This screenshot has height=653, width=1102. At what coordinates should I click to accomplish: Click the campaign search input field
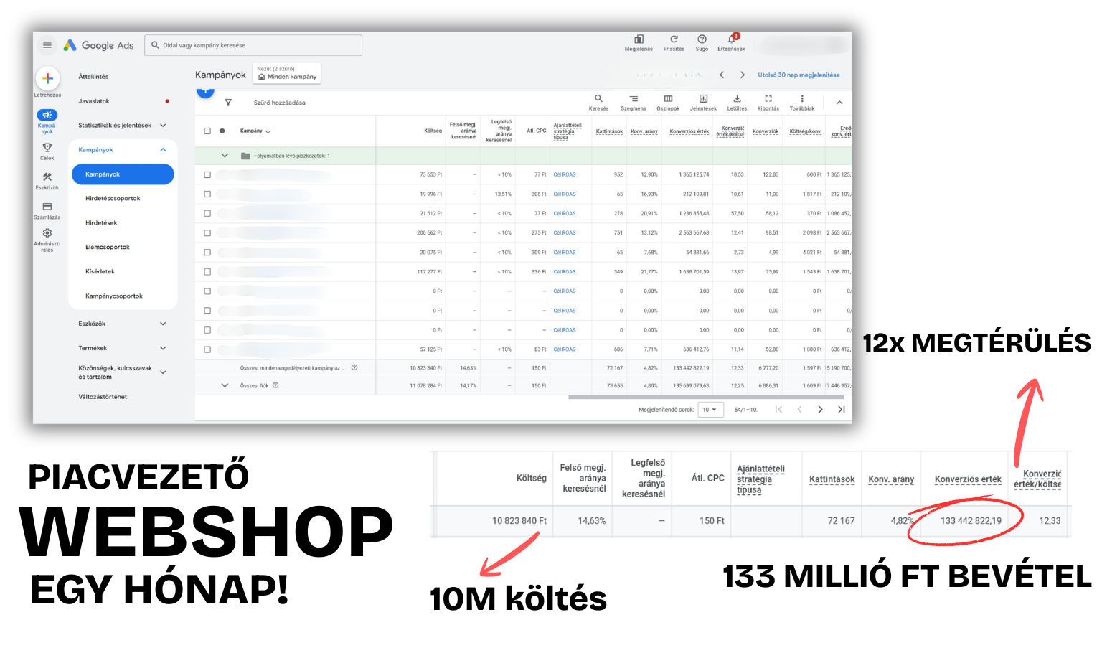(x=253, y=45)
